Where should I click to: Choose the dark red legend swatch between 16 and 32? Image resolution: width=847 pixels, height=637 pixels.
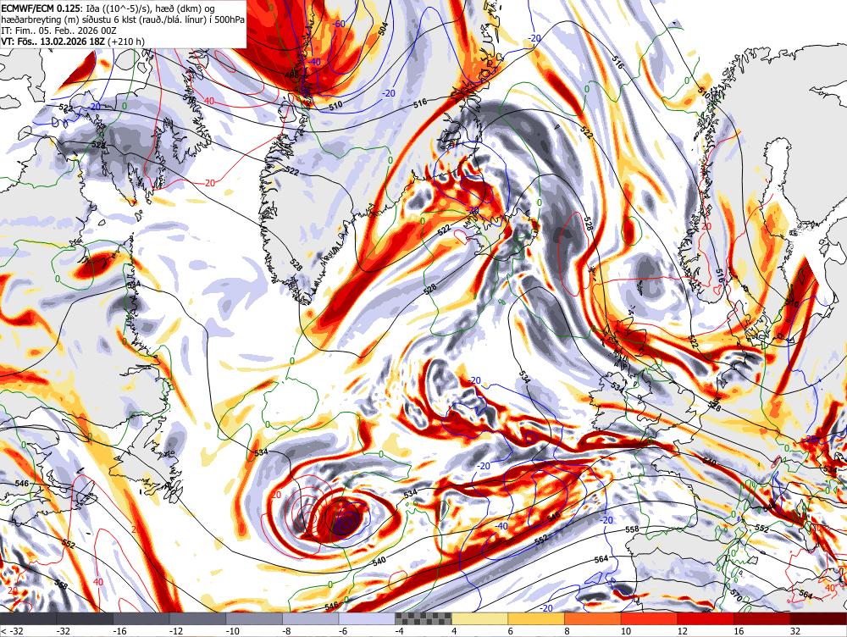(762, 618)
